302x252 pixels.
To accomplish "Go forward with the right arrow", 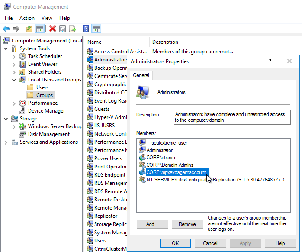I will pos(16,29).
